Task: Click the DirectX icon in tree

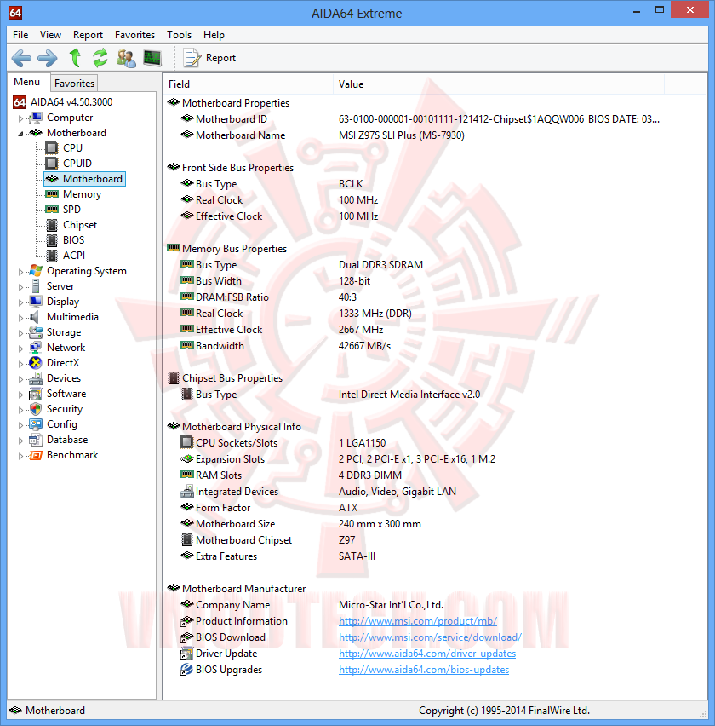Action: point(36,362)
